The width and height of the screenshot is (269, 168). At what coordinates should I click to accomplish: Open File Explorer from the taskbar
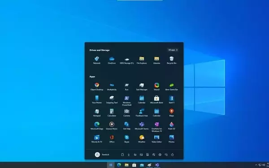(126, 165)
